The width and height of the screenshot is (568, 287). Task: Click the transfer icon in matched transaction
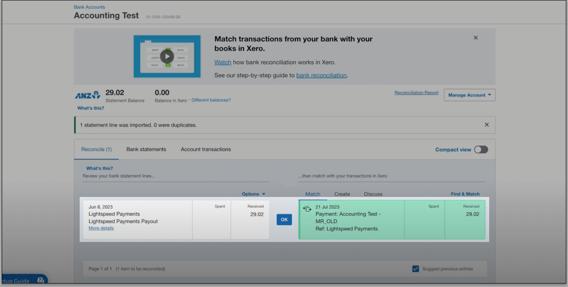[x=307, y=209]
